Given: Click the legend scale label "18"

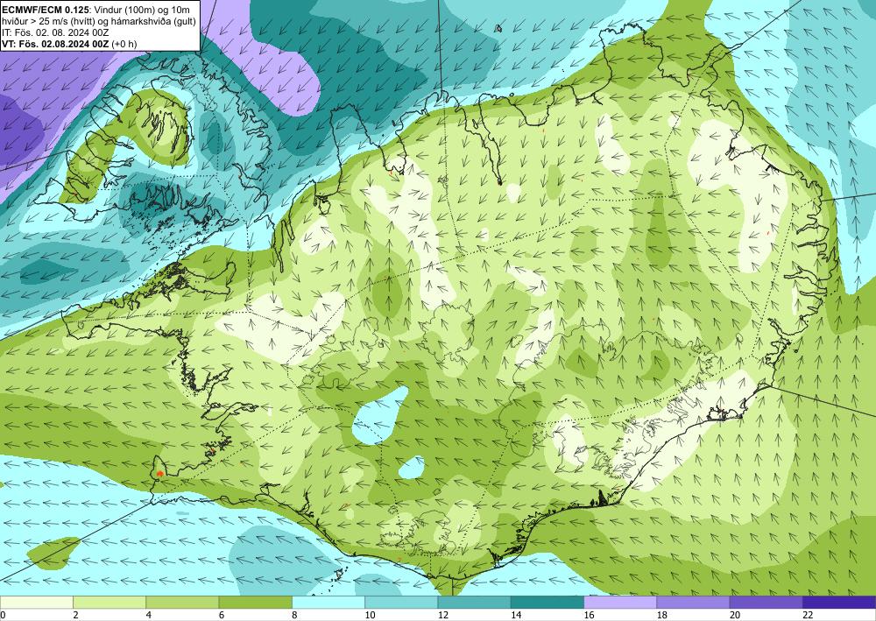Looking at the screenshot, I should point(662,616).
